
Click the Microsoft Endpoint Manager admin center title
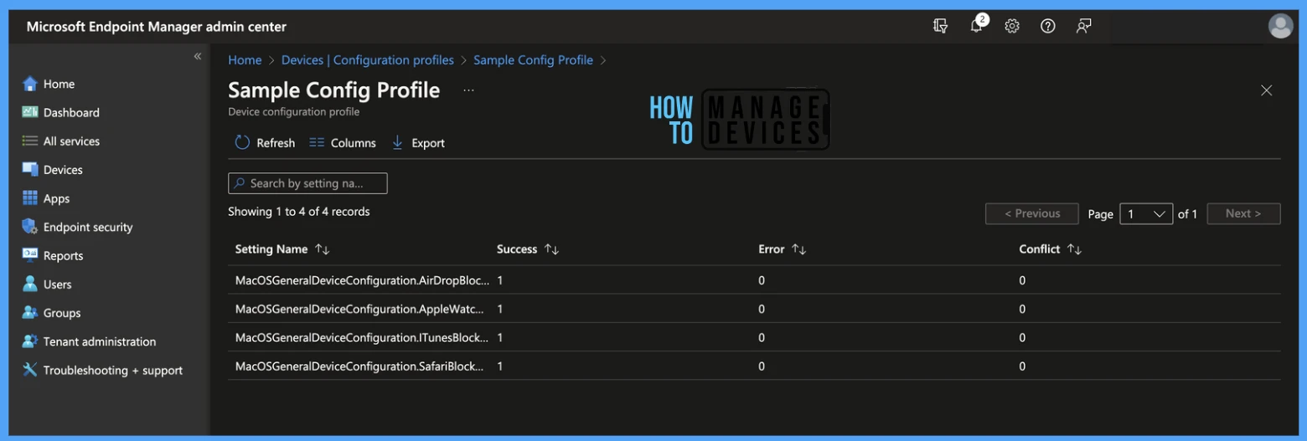tap(157, 27)
